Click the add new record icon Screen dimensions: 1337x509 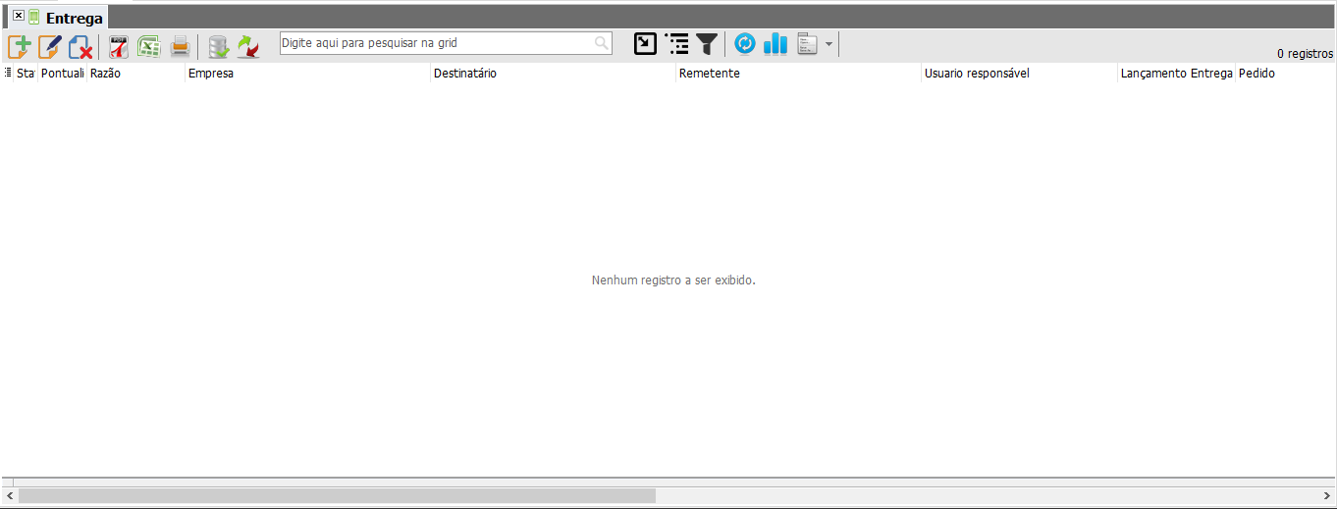pos(20,45)
